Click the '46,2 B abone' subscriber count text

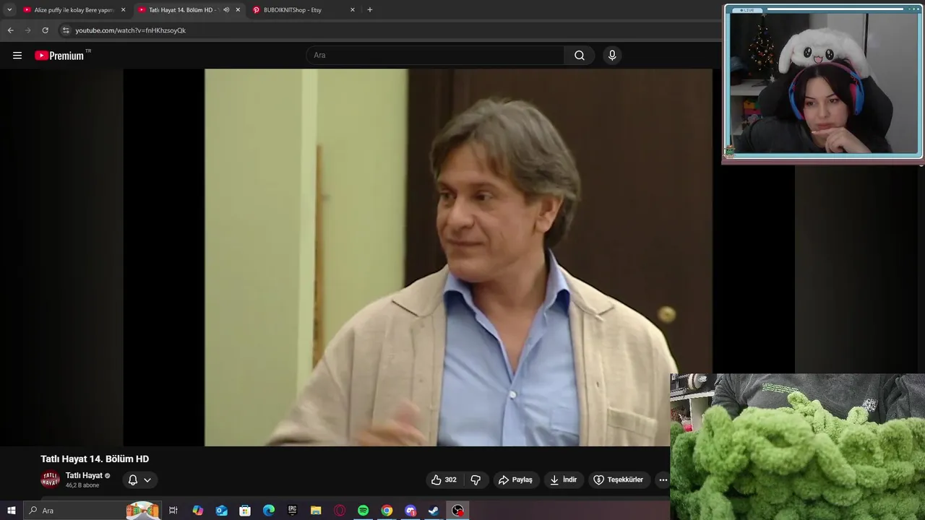(x=82, y=485)
